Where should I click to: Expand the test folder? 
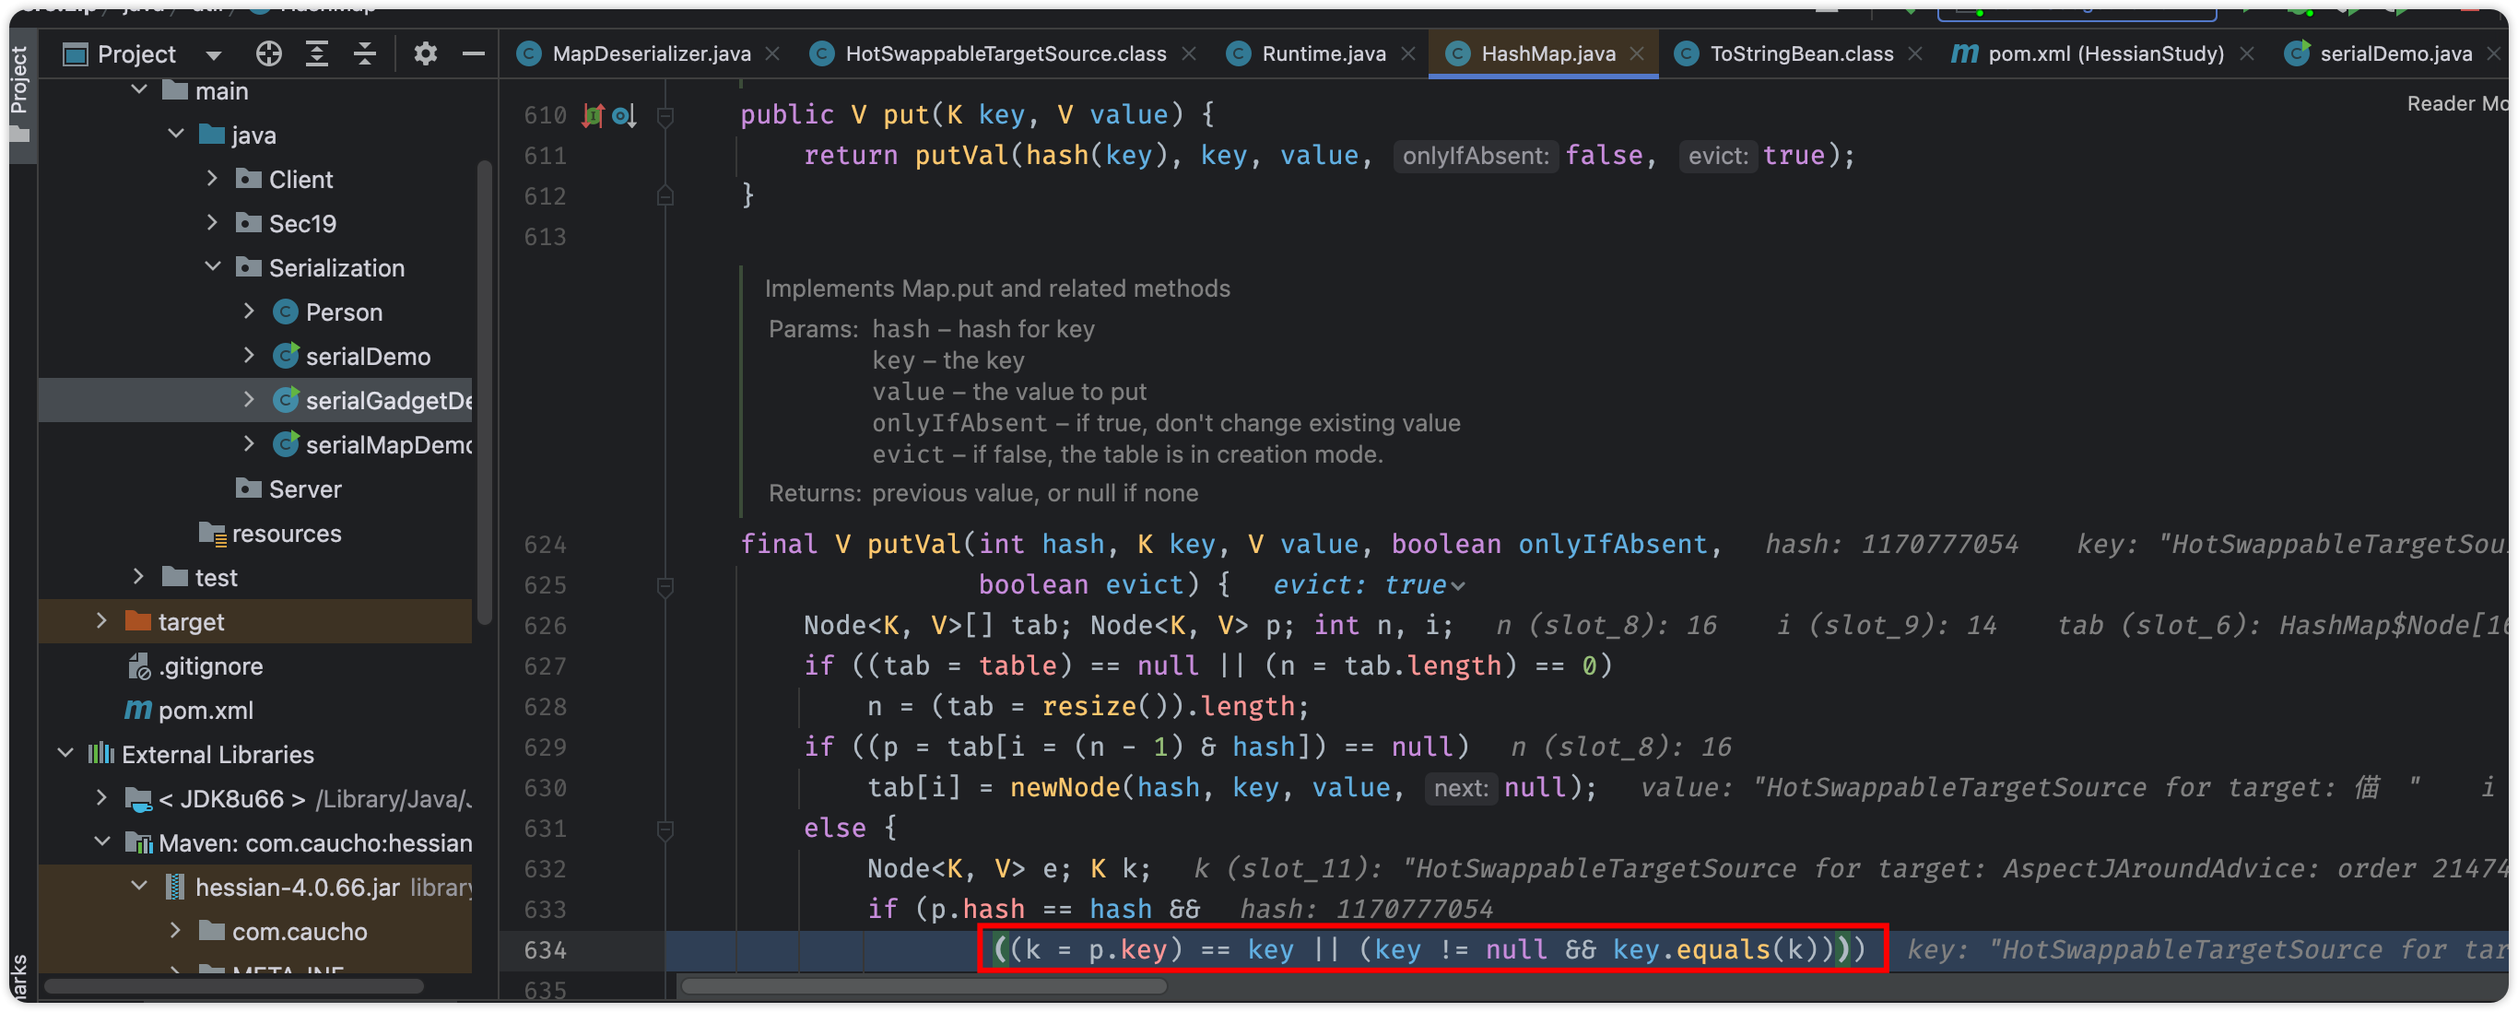click(x=139, y=577)
